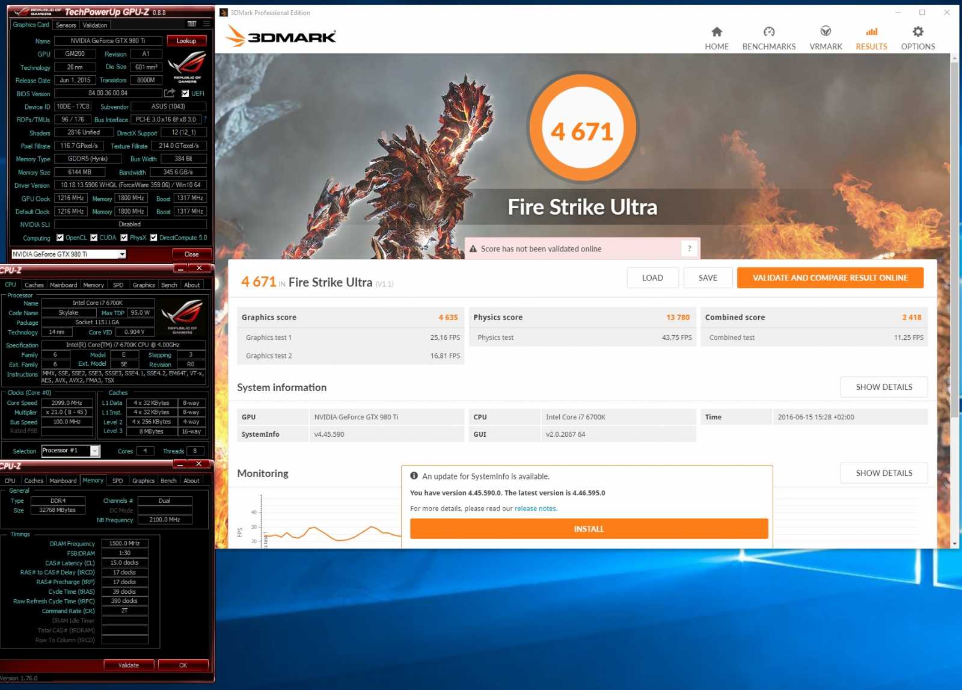Click the Core Speed 2099.0 MHz value
Image resolution: width=962 pixels, height=690 pixels.
[67, 402]
